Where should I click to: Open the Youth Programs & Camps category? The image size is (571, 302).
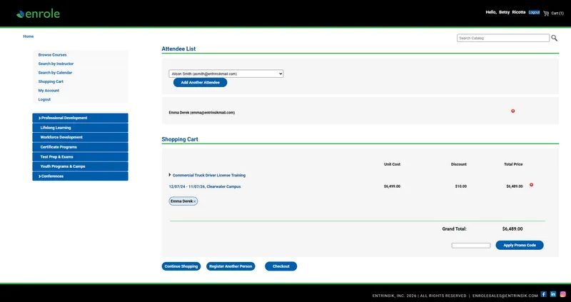[x=80, y=166]
